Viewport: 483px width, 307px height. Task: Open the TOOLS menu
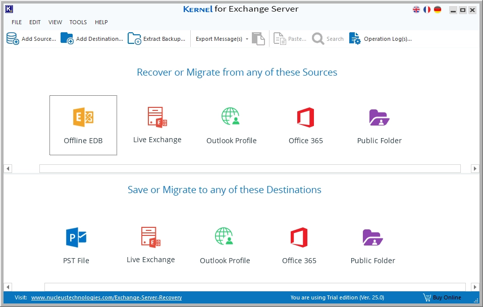pos(78,22)
